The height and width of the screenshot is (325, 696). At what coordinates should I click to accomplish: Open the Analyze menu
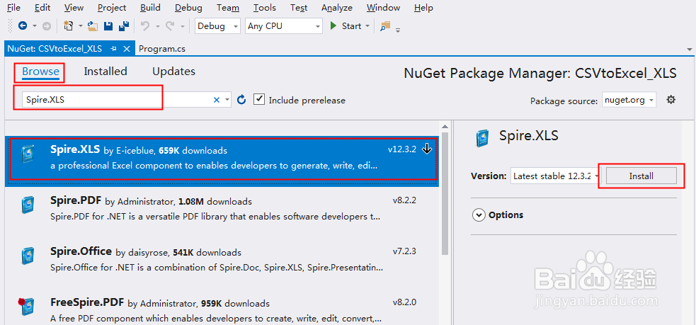pyautogui.click(x=337, y=8)
